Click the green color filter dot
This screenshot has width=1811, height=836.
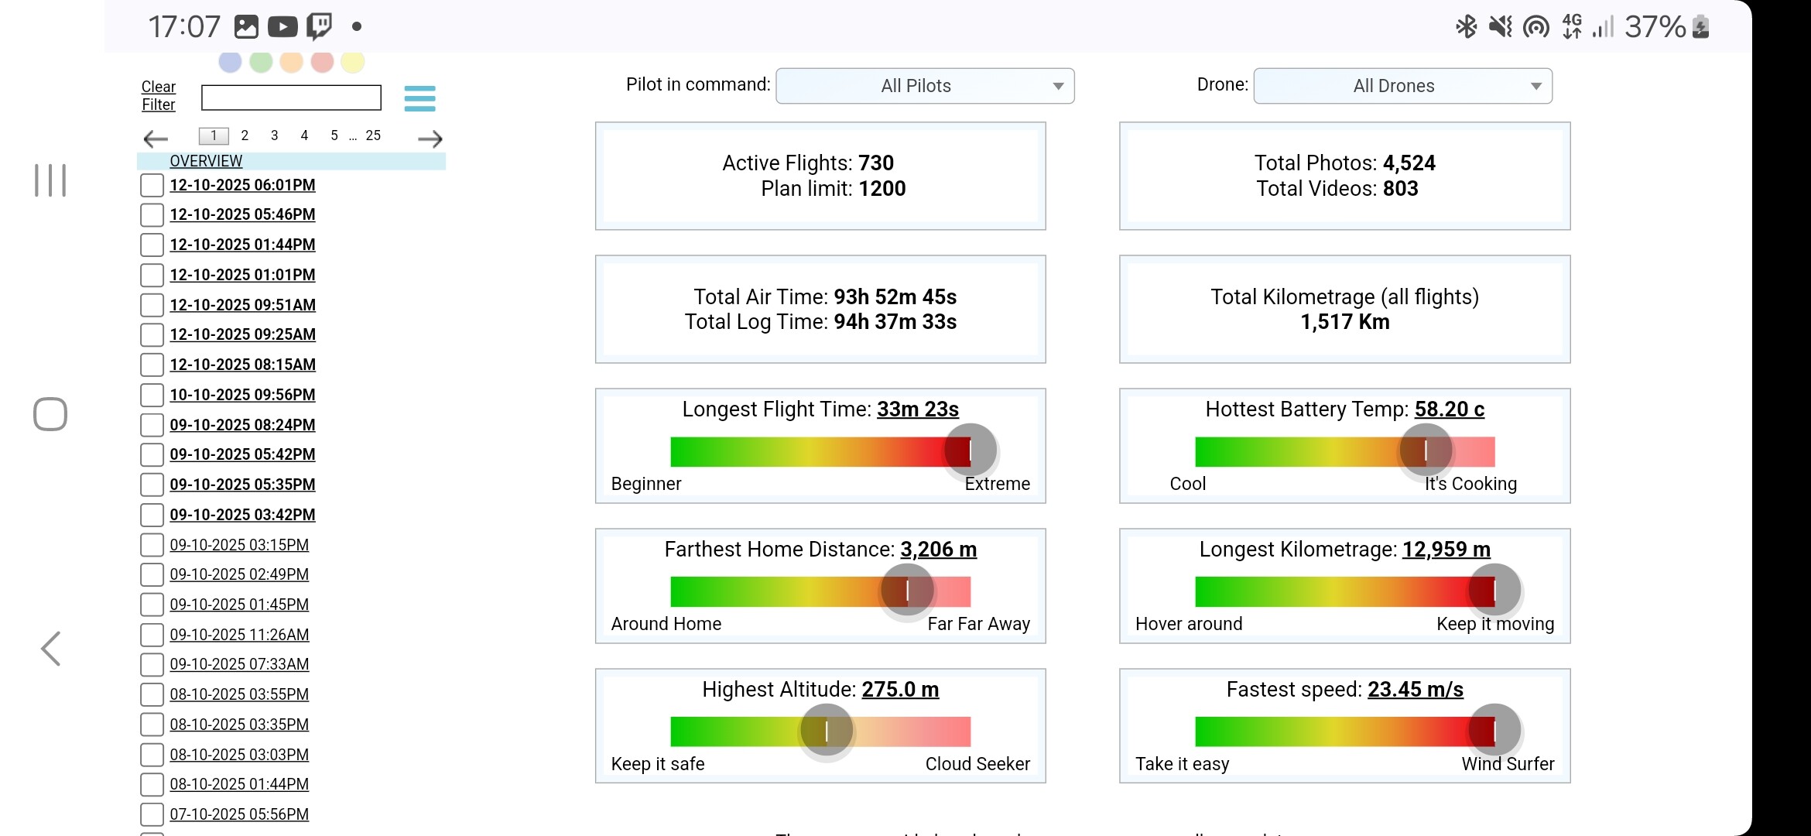(261, 61)
